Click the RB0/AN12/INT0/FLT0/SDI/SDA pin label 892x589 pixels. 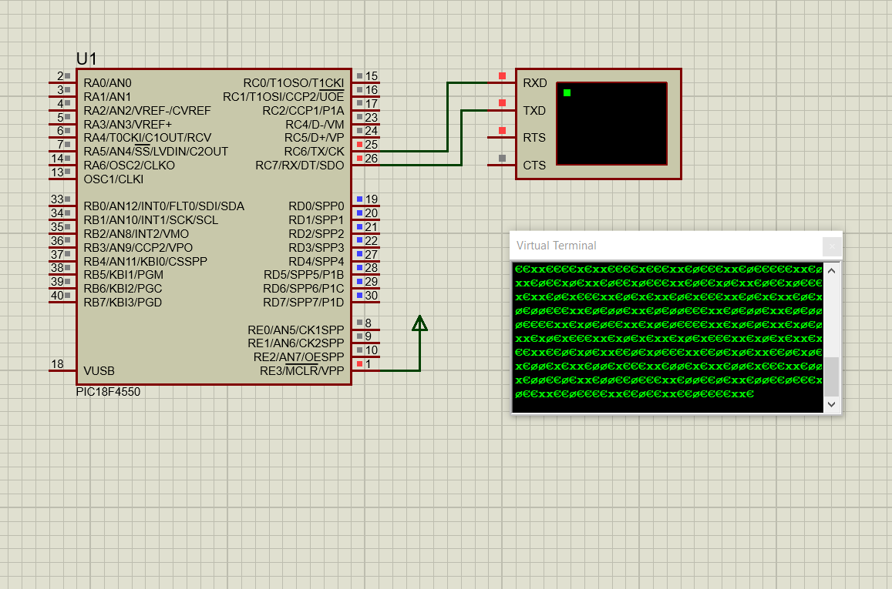pos(164,206)
